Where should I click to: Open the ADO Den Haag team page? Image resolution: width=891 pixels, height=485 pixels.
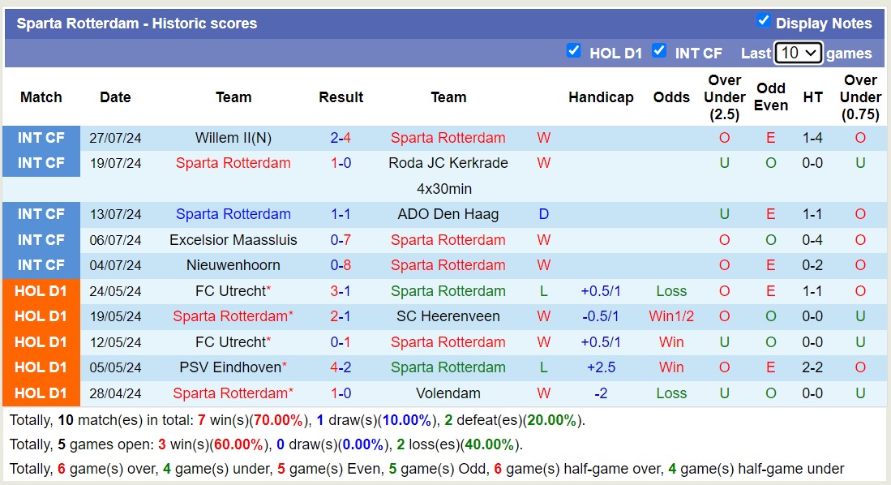pos(448,214)
